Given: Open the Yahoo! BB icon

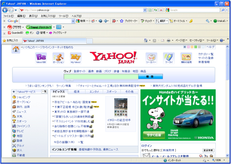Looking at the screenshot, I should click(41, 58).
